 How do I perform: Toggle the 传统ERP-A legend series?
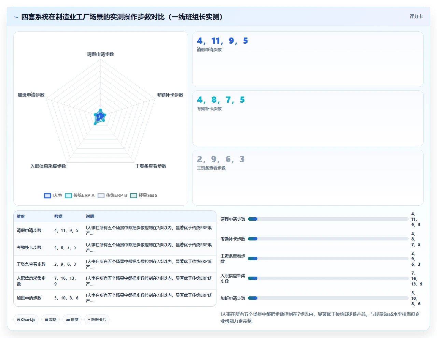point(80,195)
